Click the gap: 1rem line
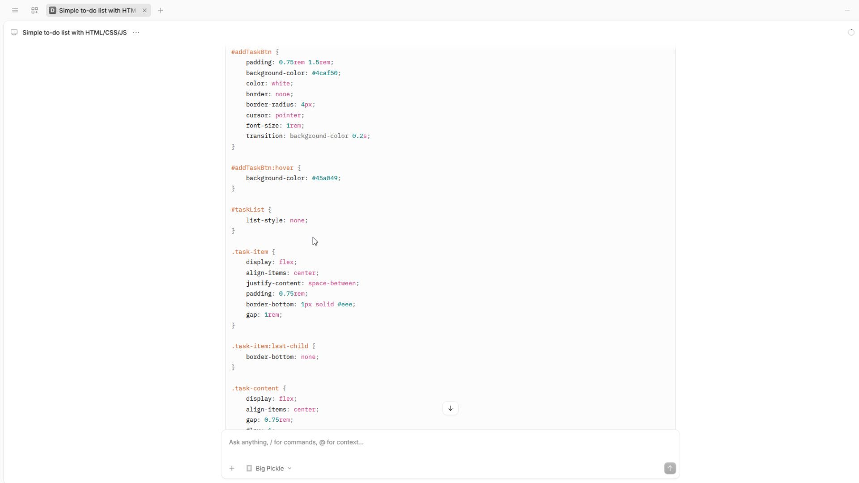Screen dimensions: 859x483 point(264,315)
